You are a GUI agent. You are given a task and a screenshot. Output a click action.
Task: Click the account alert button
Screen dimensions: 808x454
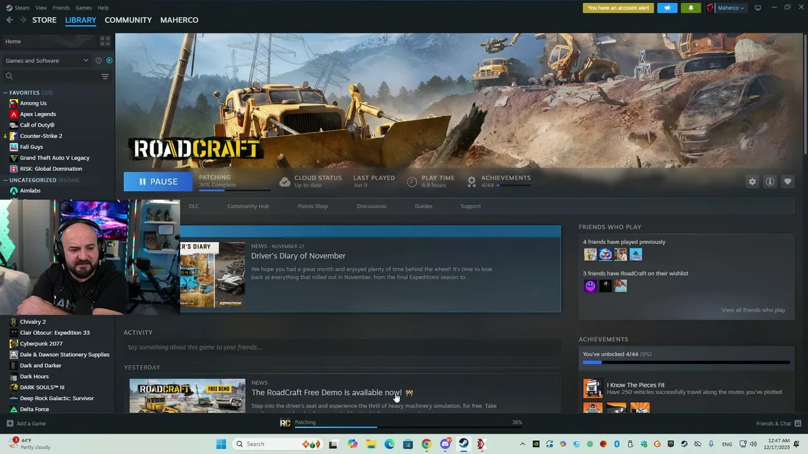click(618, 8)
